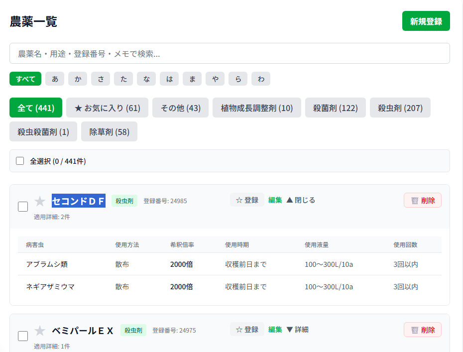Focus the pesticide search field
The image size is (463, 352).
tap(230, 53)
